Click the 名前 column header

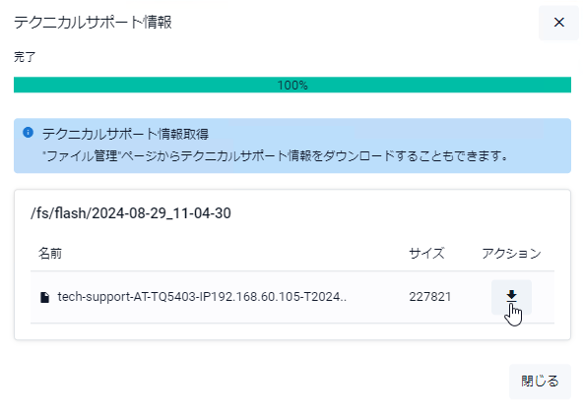[50, 254]
